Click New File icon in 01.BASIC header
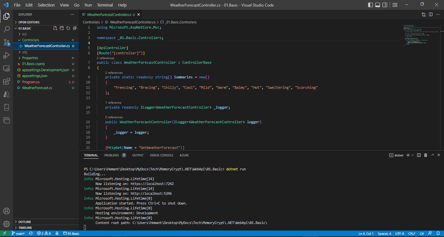 56,28
